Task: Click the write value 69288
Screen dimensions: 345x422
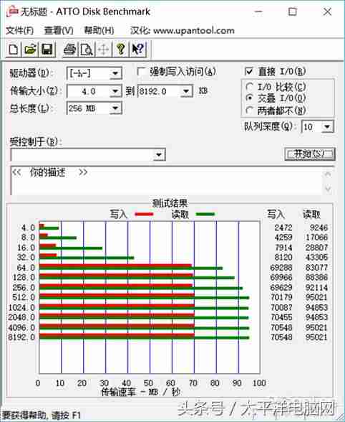Action: click(x=281, y=268)
